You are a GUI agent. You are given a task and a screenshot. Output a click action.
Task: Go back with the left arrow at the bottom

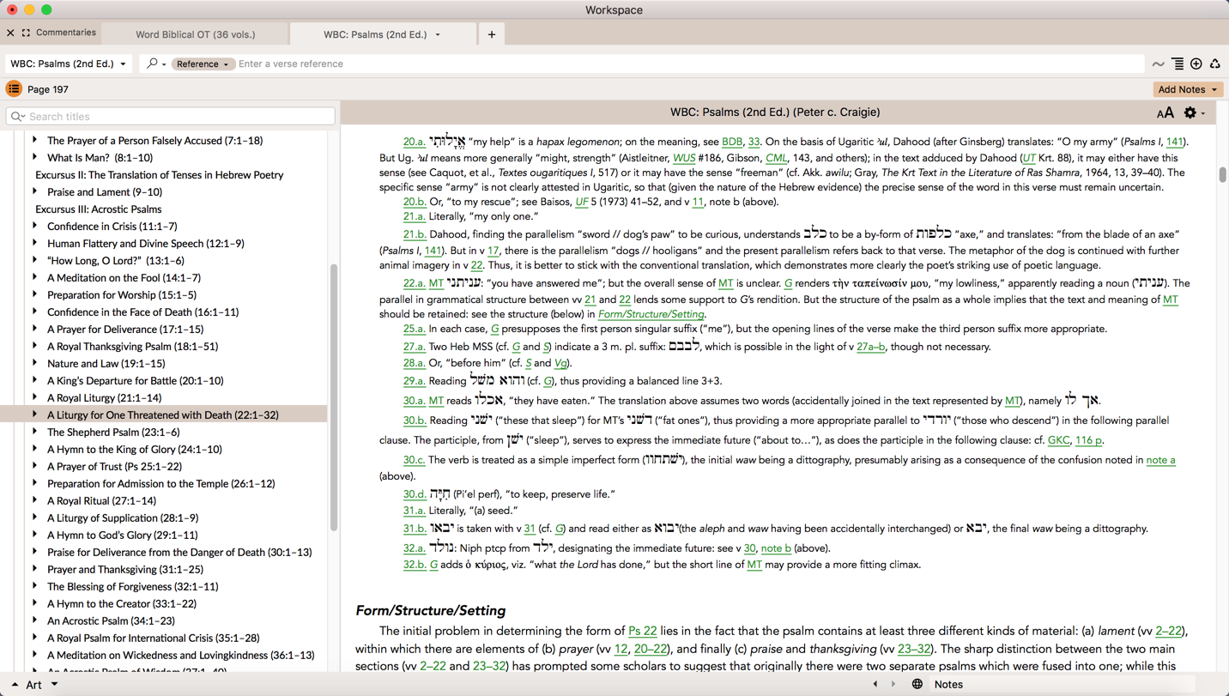coord(875,685)
